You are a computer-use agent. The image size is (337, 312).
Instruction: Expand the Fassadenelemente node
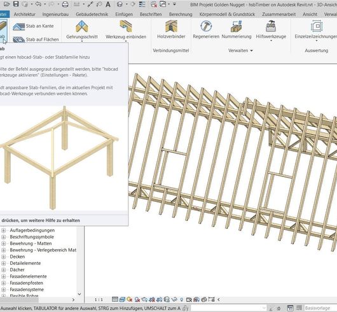coord(3,276)
